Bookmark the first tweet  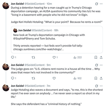tap(96, 57)
